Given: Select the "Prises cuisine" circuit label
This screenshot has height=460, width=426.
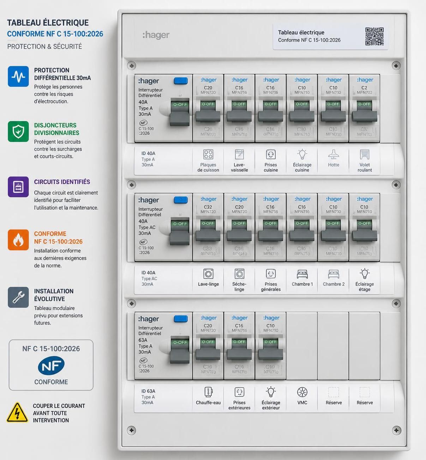Looking at the screenshot, I should [271, 167].
